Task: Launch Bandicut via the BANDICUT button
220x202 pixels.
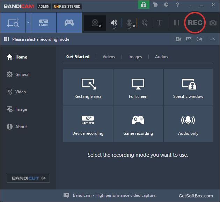Action: tap(28, 178)
